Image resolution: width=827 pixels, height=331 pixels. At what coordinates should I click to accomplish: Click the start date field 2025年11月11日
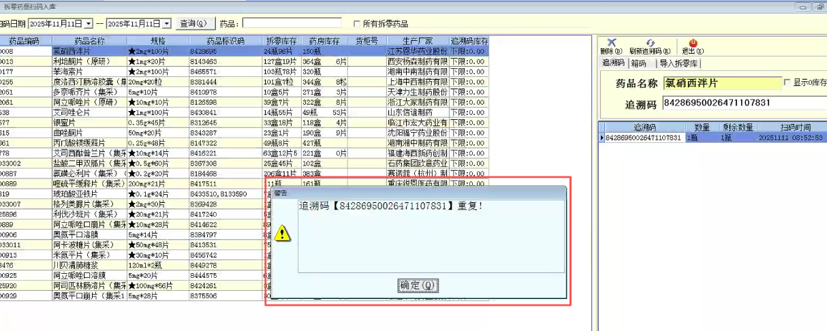point(57,24)
